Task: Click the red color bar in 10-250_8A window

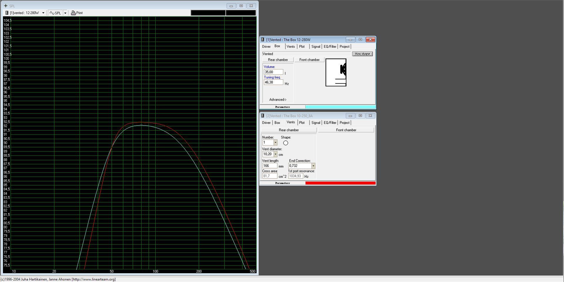Action: (340, 183)
